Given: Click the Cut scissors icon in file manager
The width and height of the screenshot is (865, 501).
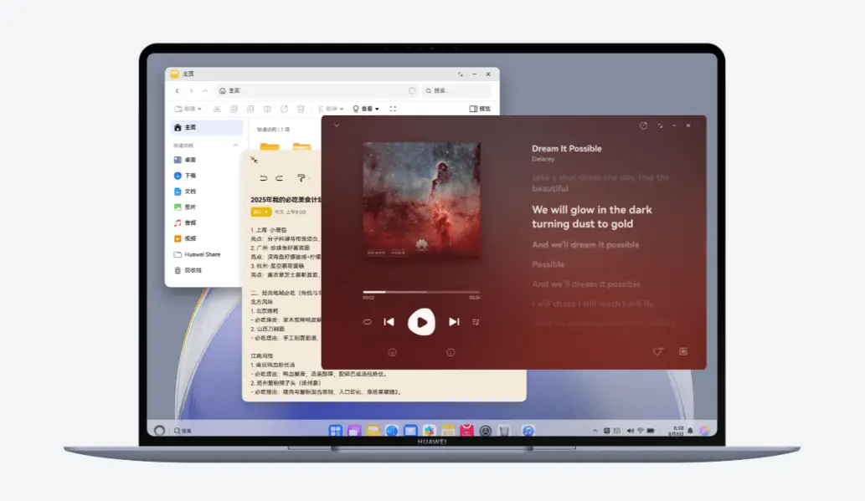Looking at the screenshot, I should (217, 109).
